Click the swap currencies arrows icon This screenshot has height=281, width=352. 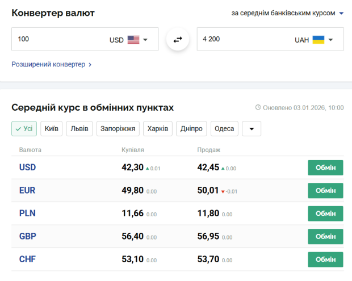[x=178, y=40]
